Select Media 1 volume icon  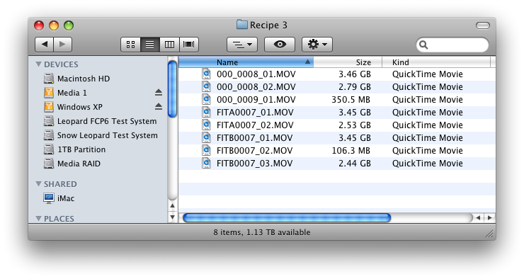click(x=49, y=93)
